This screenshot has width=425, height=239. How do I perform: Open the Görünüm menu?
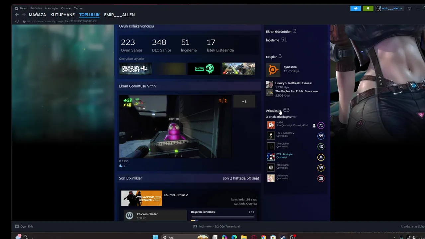36,8
